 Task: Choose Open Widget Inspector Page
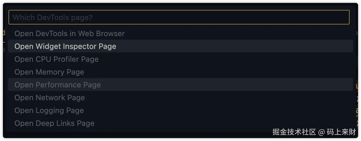click(65, 46)
